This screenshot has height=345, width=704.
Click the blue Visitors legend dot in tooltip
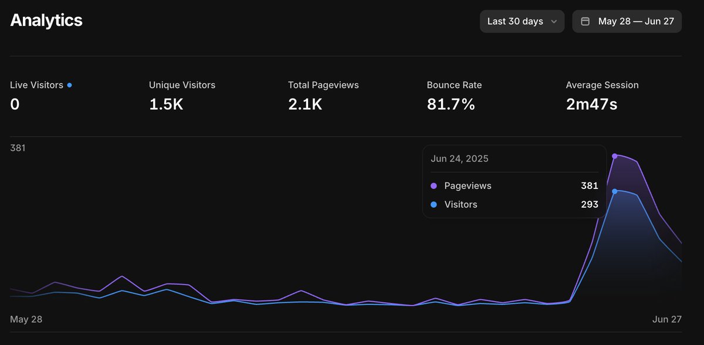pyautogui.click(x=434, y=204)
